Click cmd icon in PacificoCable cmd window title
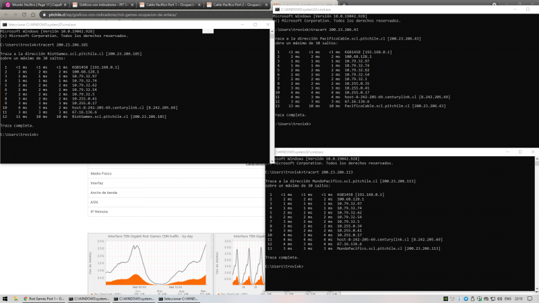The width and height of the screenshot is (539, 303). (x=278, y=9)
